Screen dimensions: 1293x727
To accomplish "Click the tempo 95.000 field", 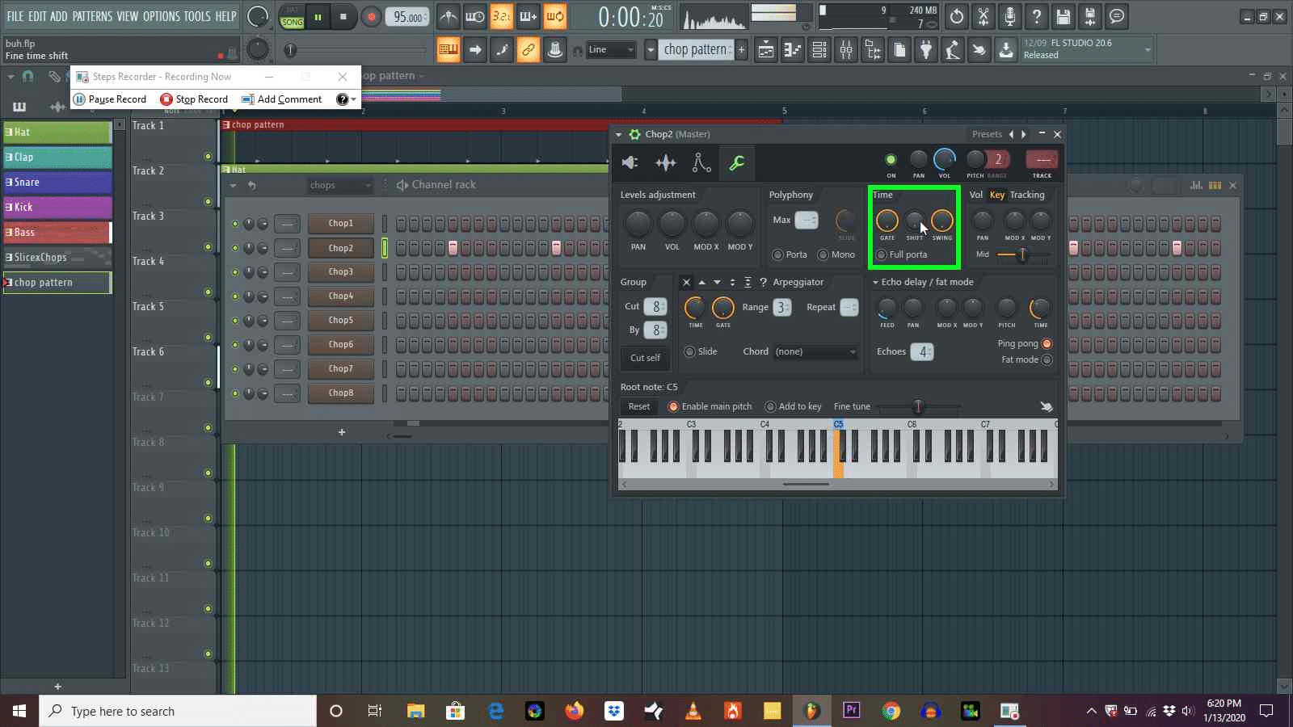I will (408, 17).
